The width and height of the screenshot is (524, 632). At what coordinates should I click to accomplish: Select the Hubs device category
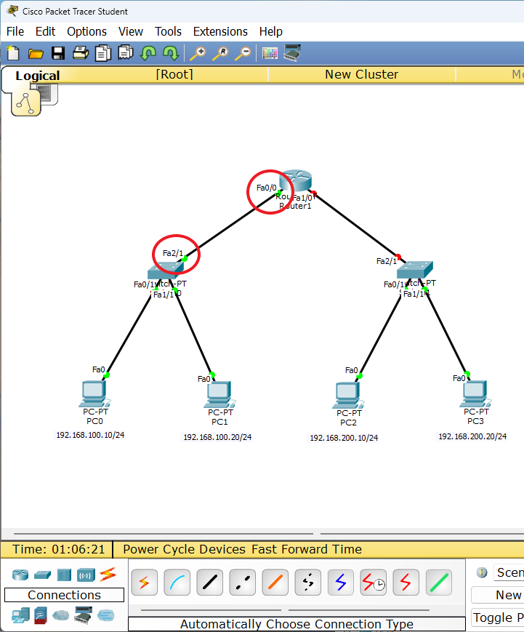[x=64, y=575]
